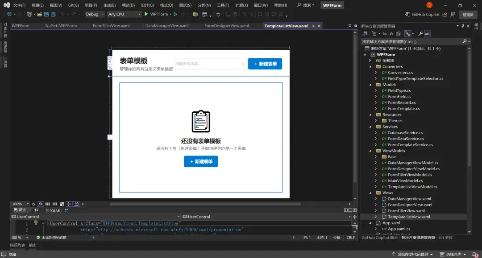Viewport: 482px width, 258px height.
Task: Toggle Preview Selected Items button in Solution Explorer
Action: [427, 34]
